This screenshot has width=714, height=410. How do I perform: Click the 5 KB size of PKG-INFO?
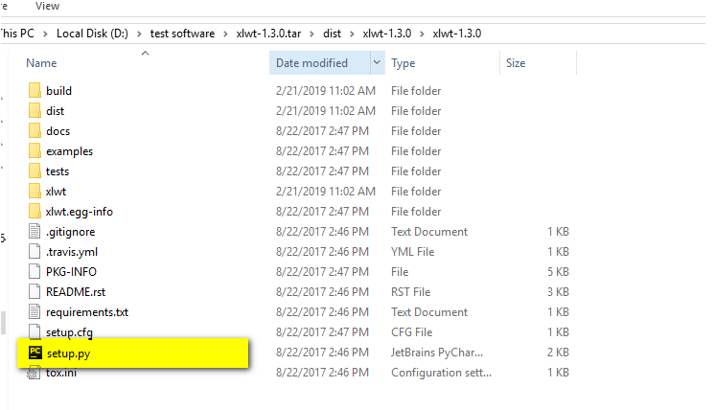[x=558, y=272]
